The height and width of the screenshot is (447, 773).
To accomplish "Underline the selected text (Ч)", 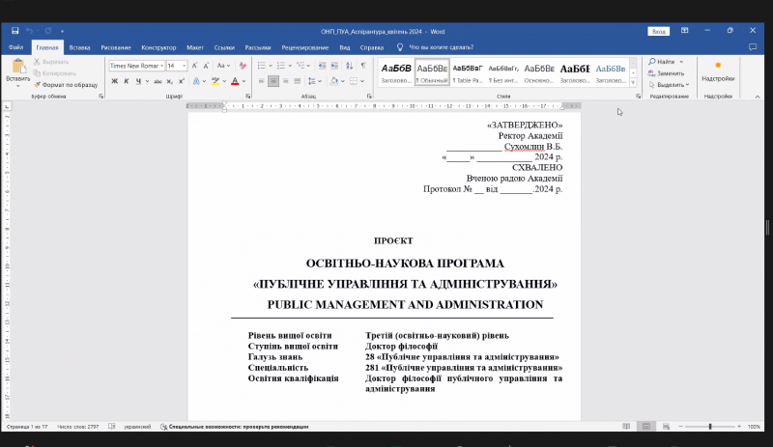I will pyautogui.click(x=138, y=81).
